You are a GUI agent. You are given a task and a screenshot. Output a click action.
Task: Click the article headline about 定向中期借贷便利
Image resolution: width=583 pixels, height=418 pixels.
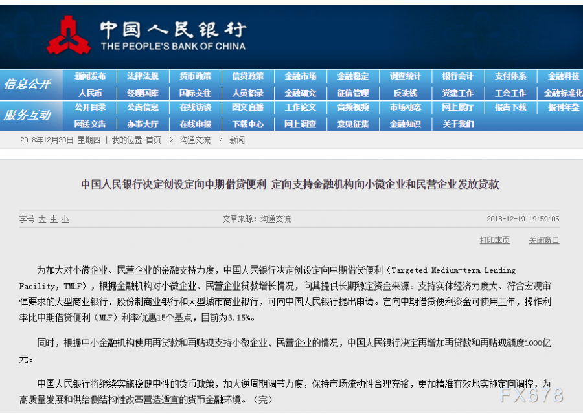(290, 184)
